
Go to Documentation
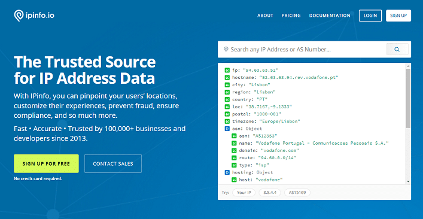330,16
